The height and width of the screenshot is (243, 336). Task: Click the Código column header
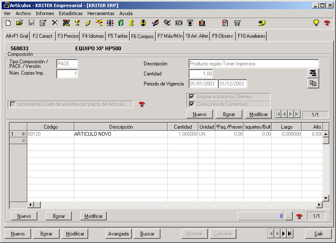50,127
